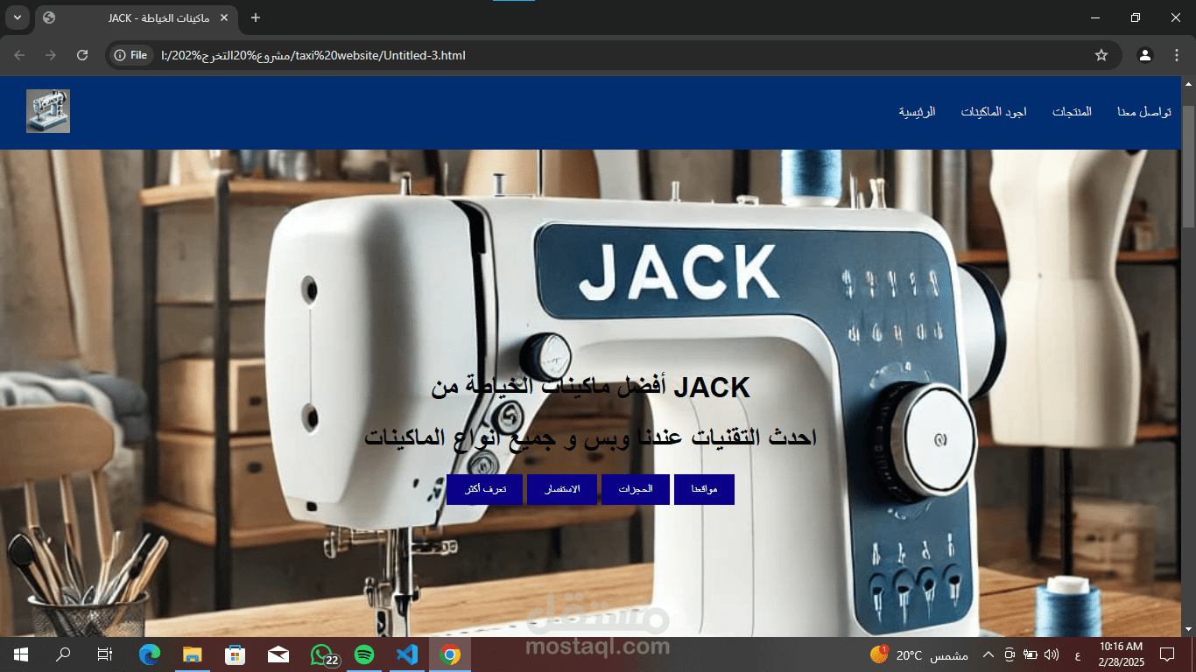Open Spotify from taskbar

pos(363,654)
